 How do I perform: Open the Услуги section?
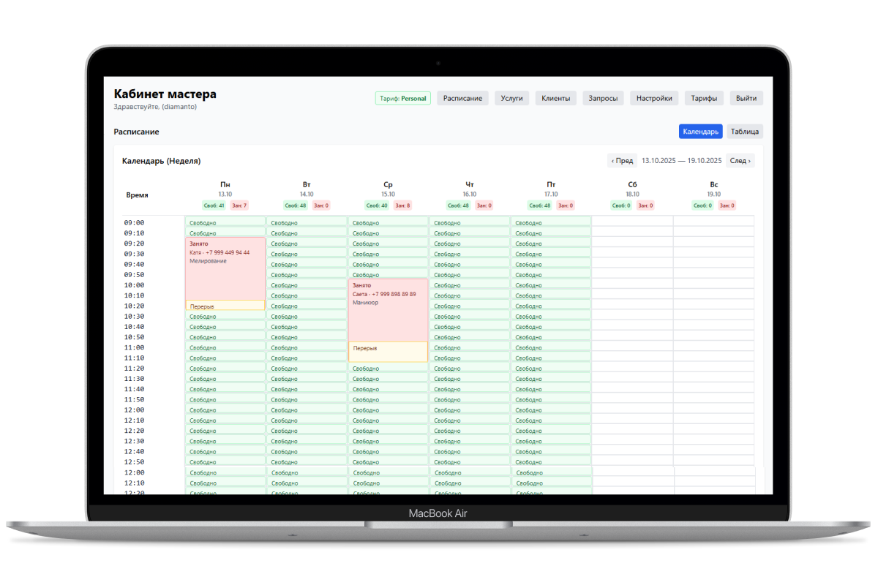(x=512, y=98)
